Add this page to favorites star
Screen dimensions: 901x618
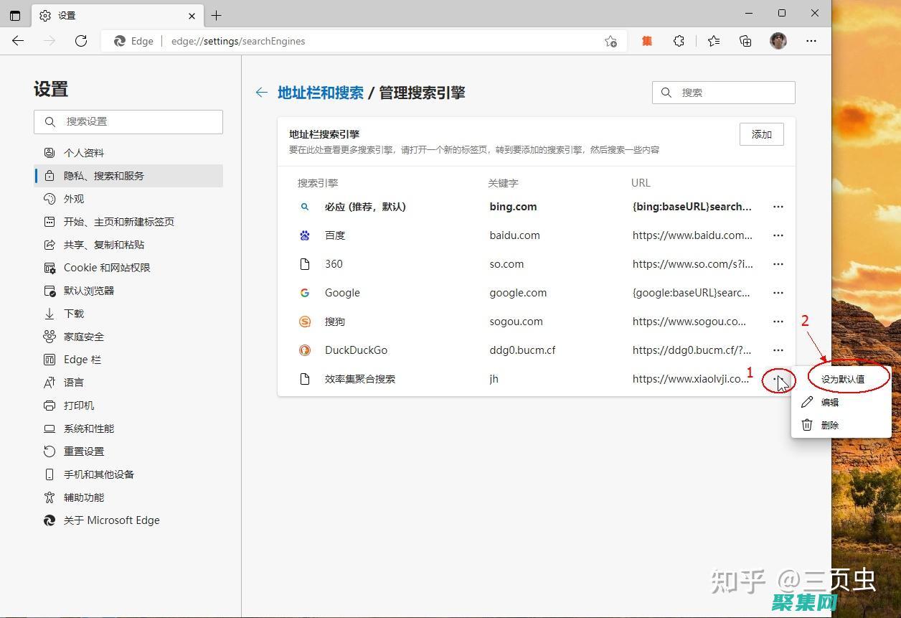(x=610, y=41)
